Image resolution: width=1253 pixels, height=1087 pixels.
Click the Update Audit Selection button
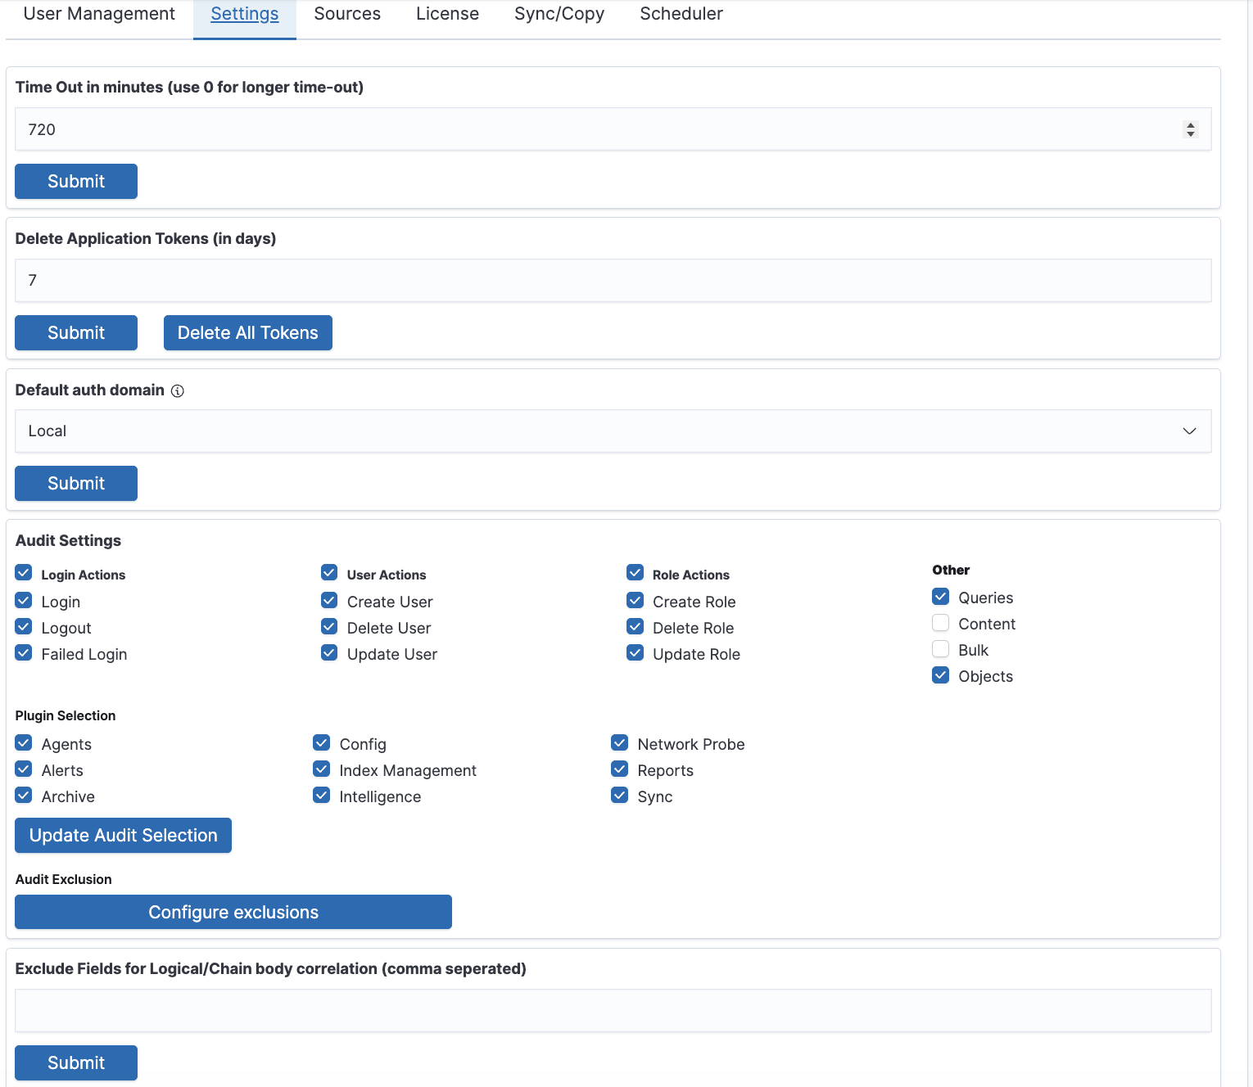coord(124,836)
